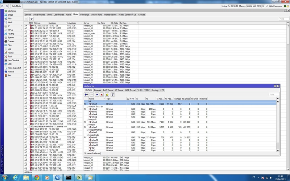Open PPP from the sidebar

[x=10, y=19]
